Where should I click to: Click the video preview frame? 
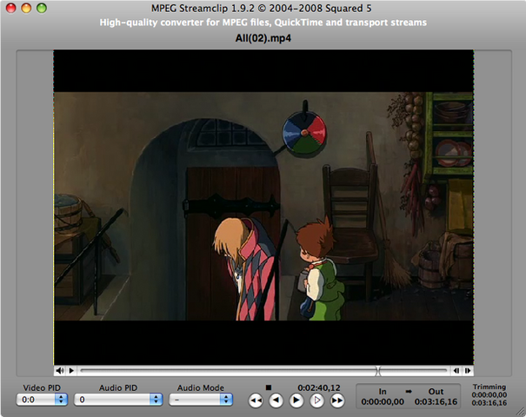[x=263, y=207]
